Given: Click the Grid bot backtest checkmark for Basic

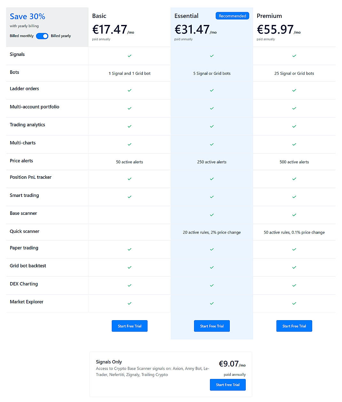Looking at the screenshot, I should [129, 267].
